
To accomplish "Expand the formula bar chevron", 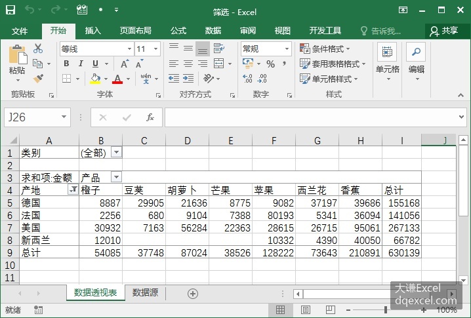I will point(461,117).
